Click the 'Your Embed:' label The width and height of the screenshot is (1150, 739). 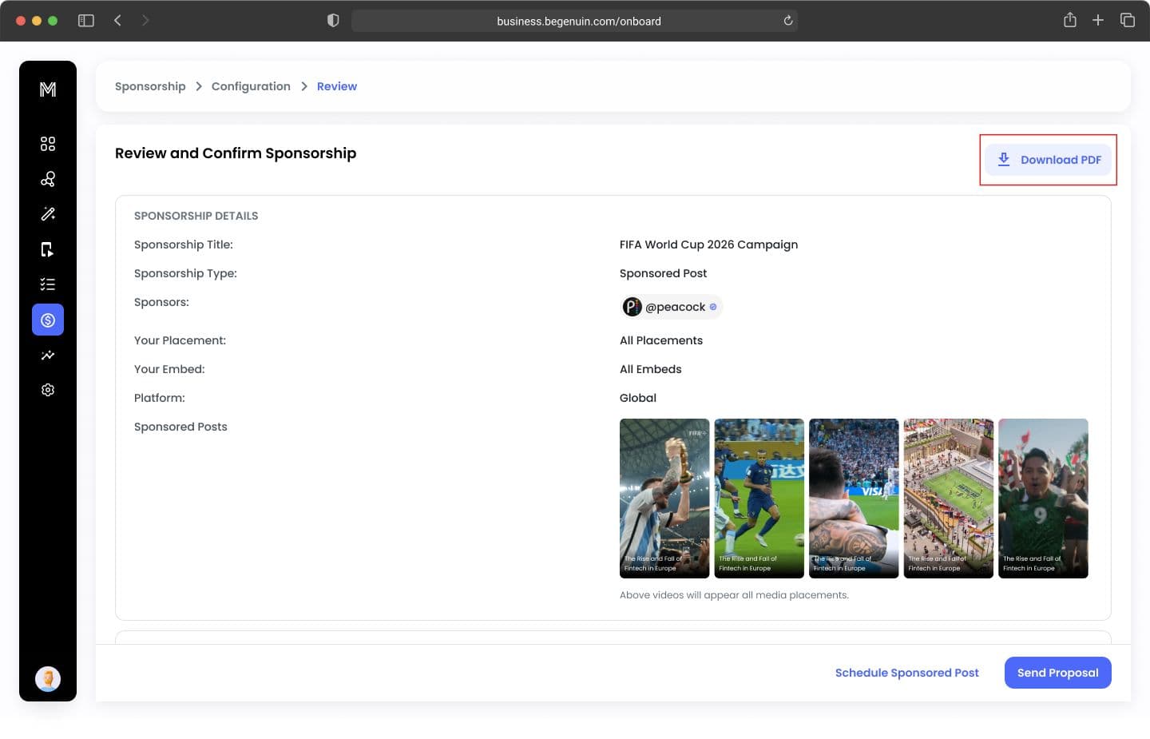(169, 369)
